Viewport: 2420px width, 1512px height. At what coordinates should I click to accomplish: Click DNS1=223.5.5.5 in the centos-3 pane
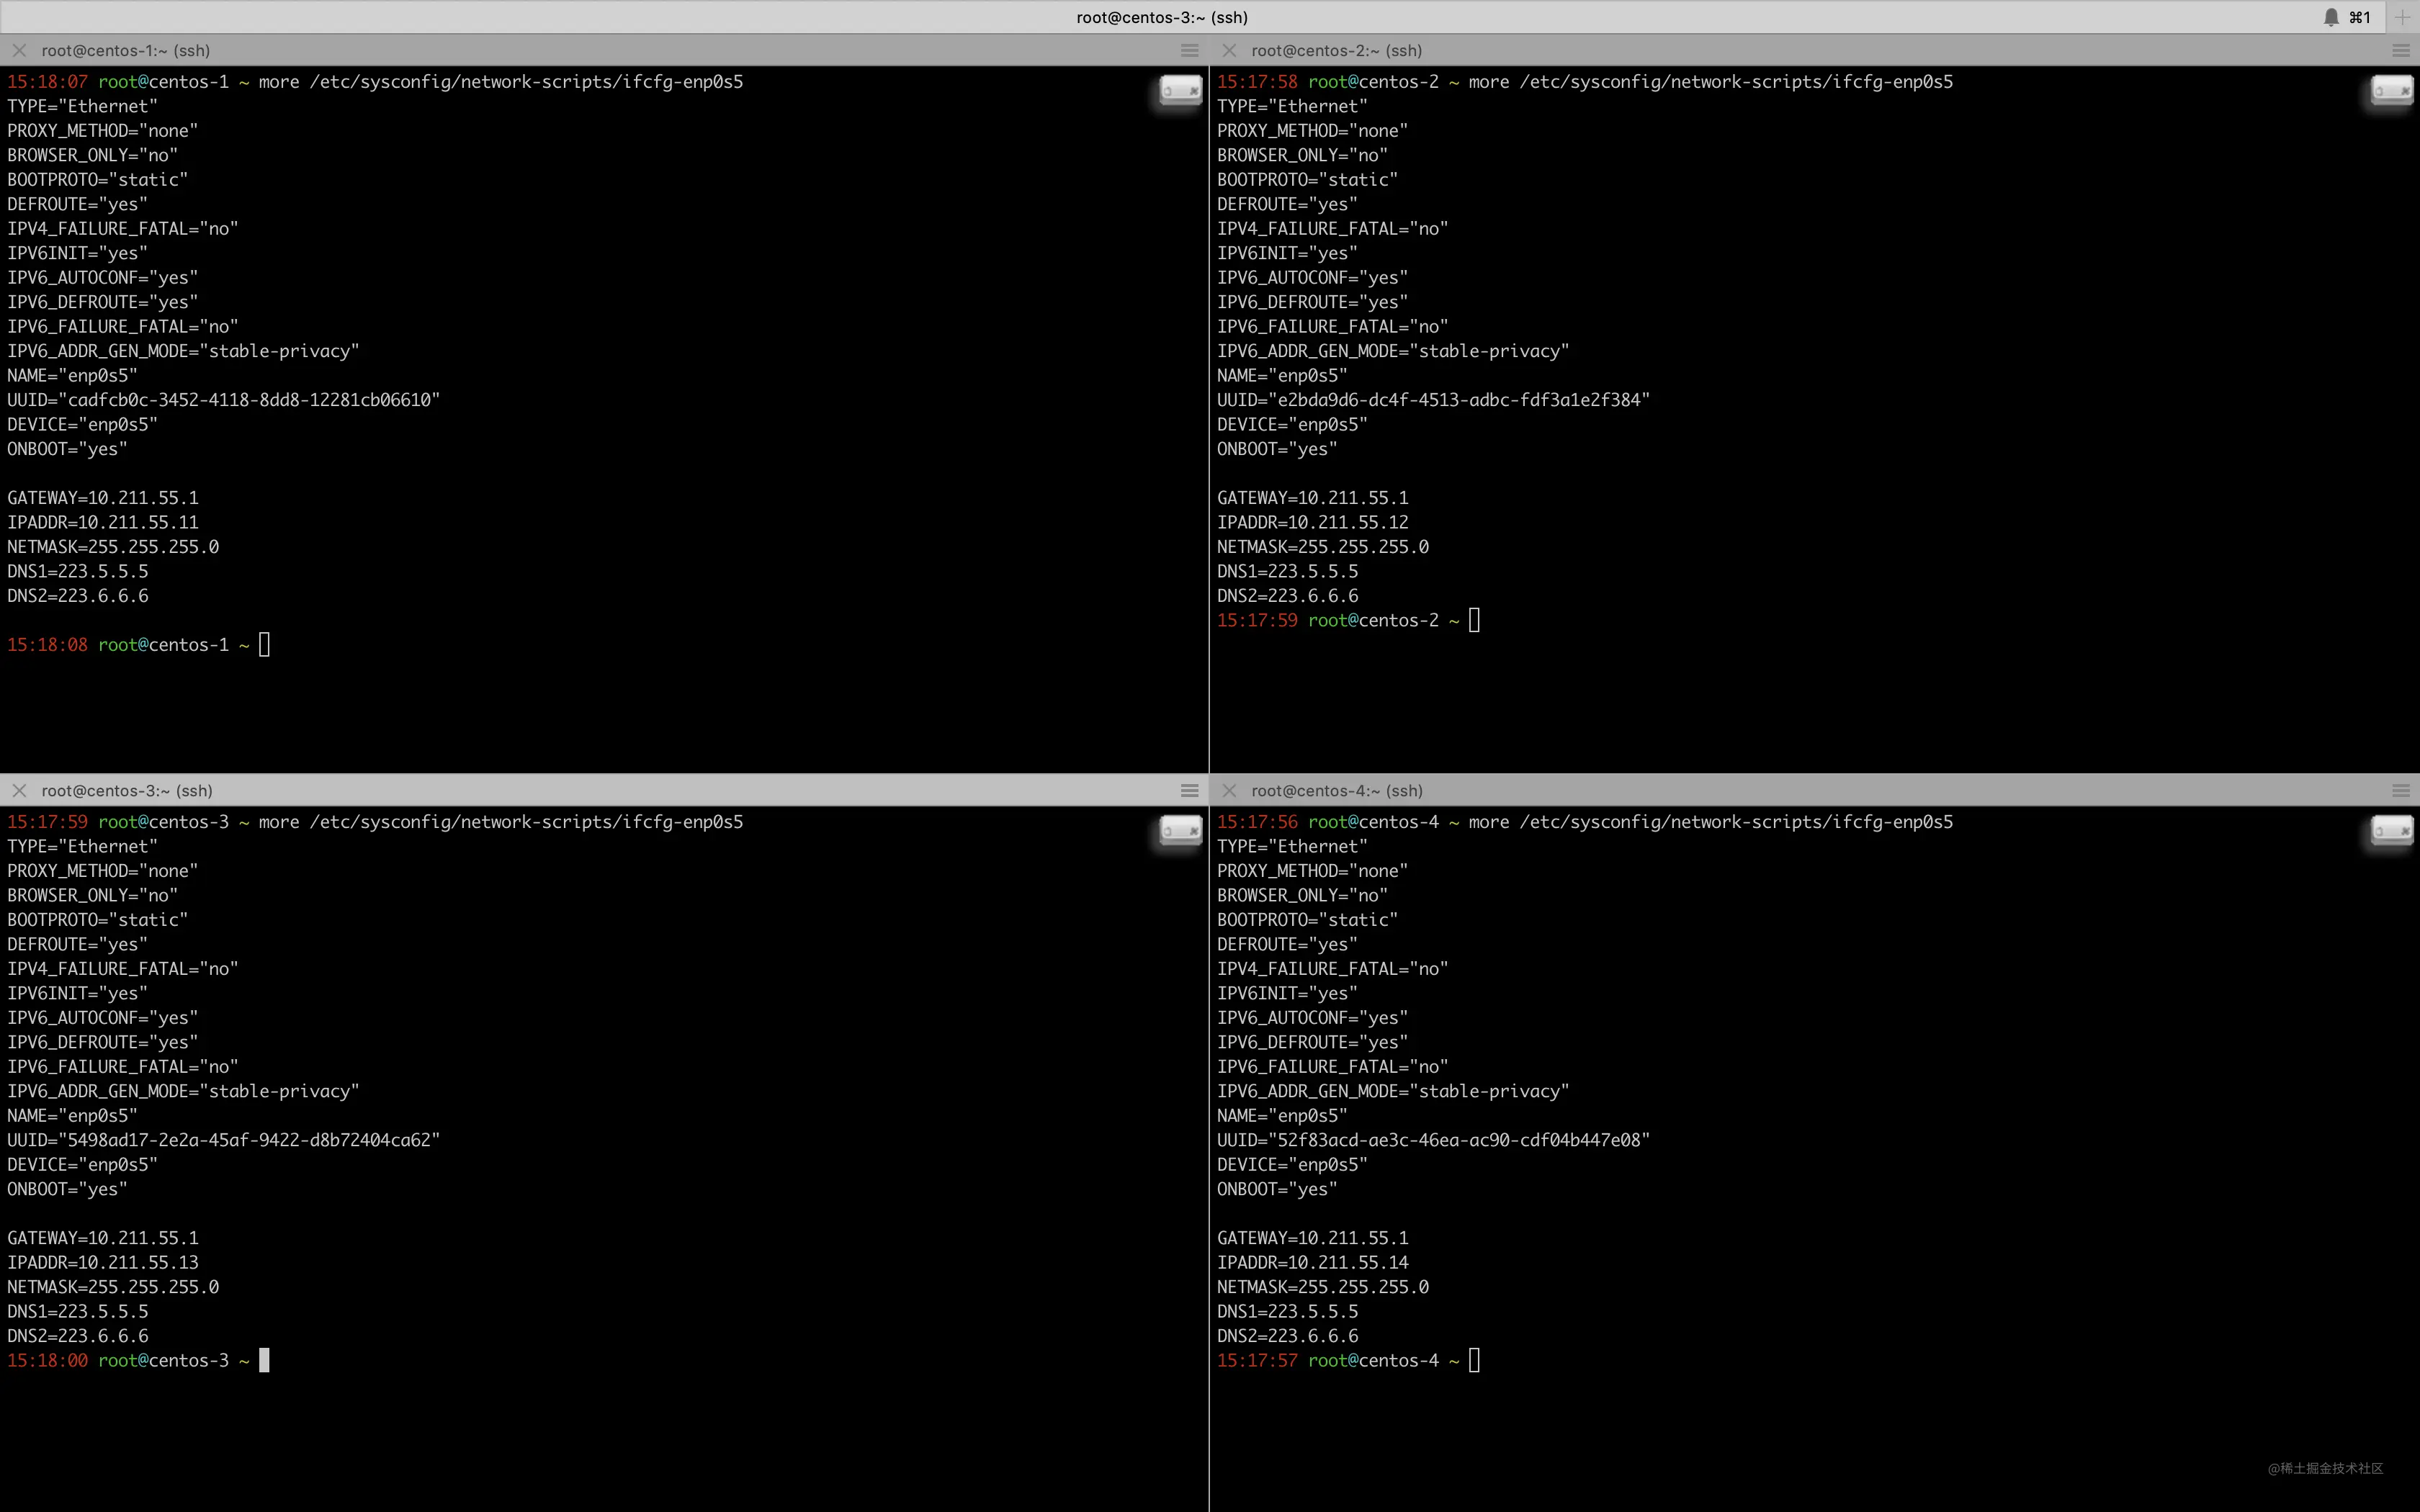click(x=78, y=1311)
